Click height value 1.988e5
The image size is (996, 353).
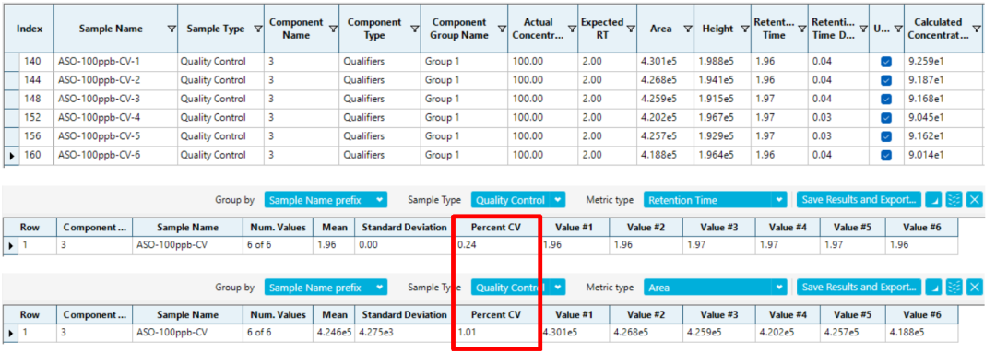coord(721,62)
